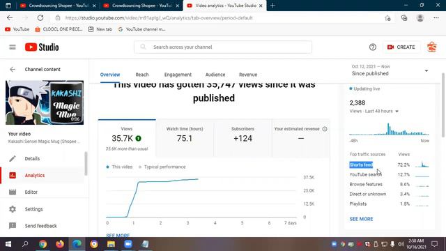Click the estimated revenue info icon

(325, 129)
